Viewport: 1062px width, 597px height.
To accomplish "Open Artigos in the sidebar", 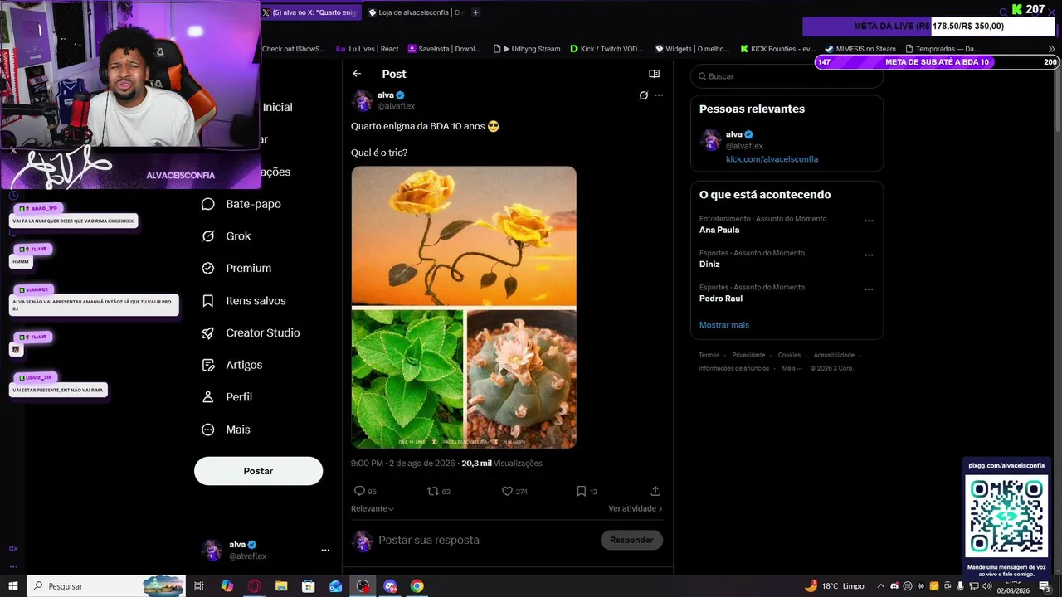I will tap(232, 365).
